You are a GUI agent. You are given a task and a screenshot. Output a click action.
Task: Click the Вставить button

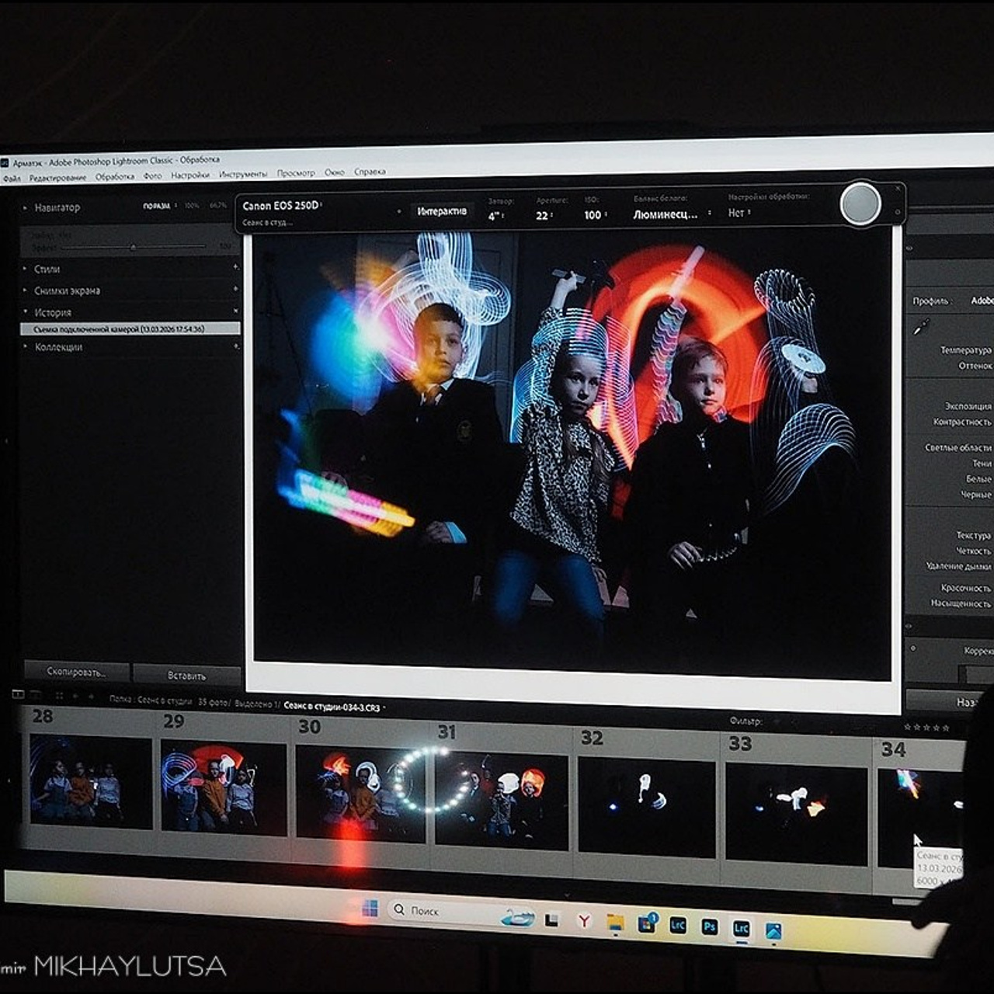(186, 676)
